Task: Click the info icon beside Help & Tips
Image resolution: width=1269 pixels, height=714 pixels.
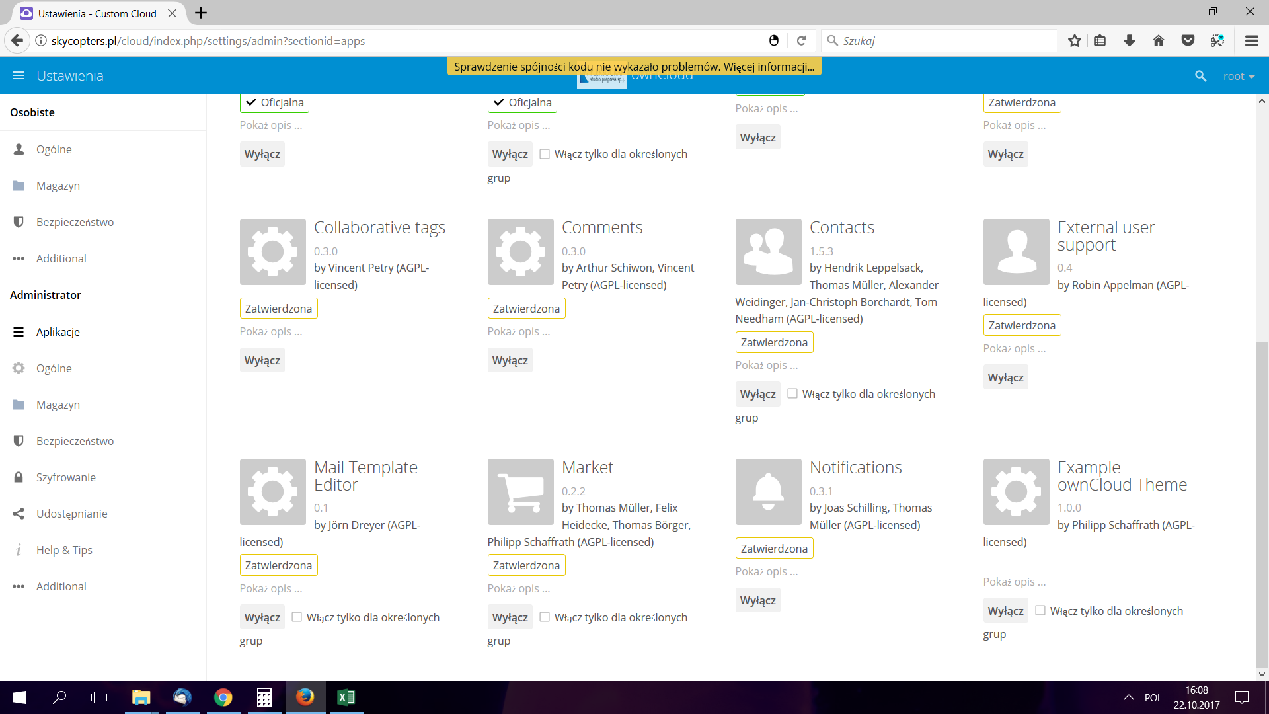Action: click(19, 550)
